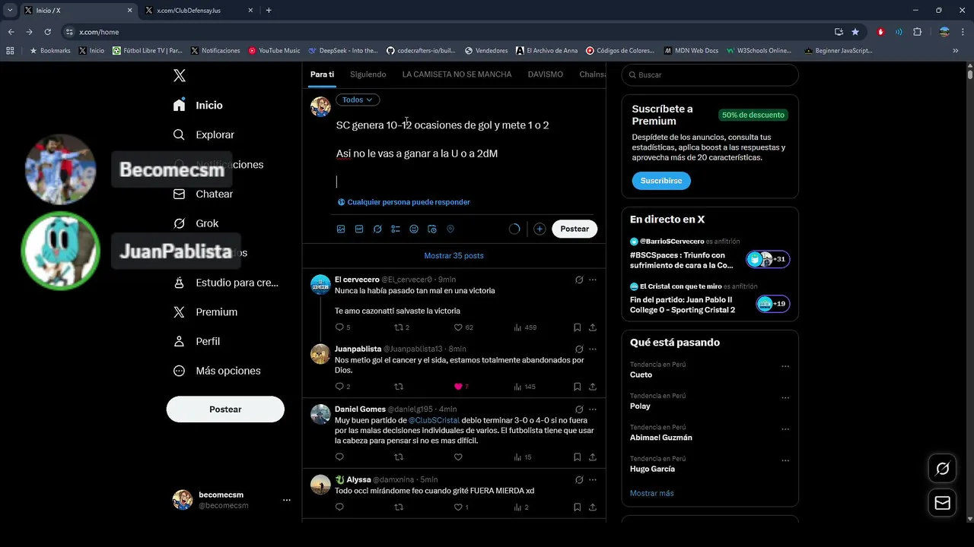Open Juanpablista profile avatar in feed
The width and height of the screenshot is (974, 547).
(x=320, y=354)
